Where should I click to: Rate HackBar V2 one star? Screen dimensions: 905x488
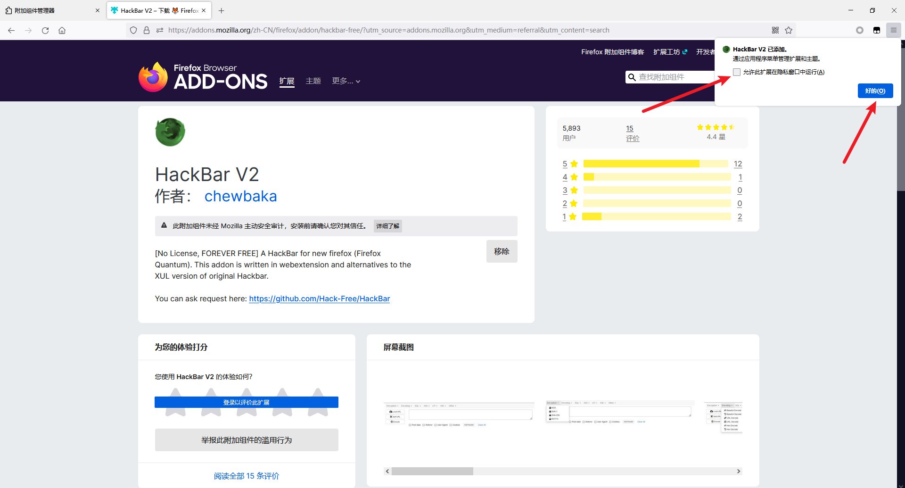[x=176, y=402]
